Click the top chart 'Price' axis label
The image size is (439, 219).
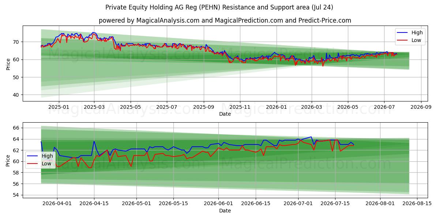point(8,63)
